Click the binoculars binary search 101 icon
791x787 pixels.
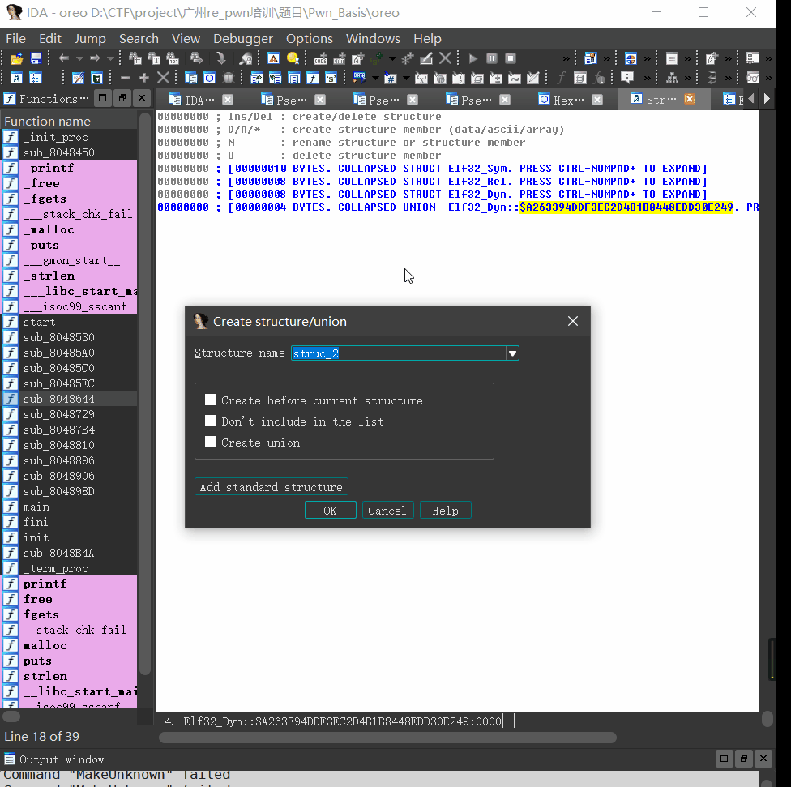(173, 58)
